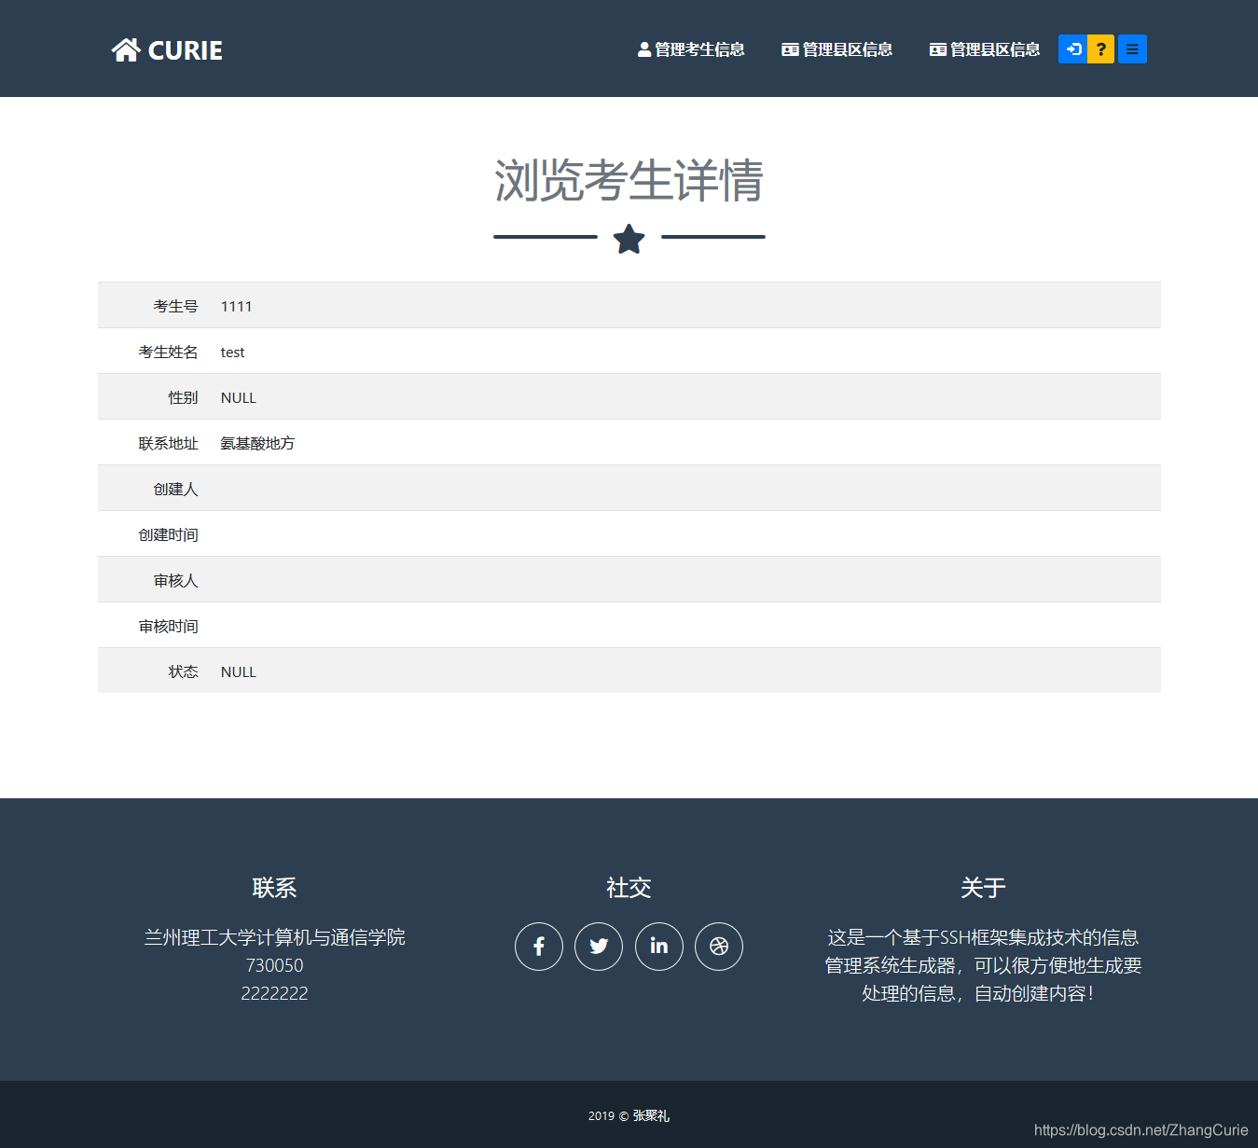Open 管理考生信息 menu item
The image size is (1258, 1148).
click(x=691, y=49)
